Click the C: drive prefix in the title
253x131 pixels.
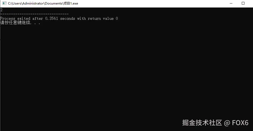[x=10, y=3]
